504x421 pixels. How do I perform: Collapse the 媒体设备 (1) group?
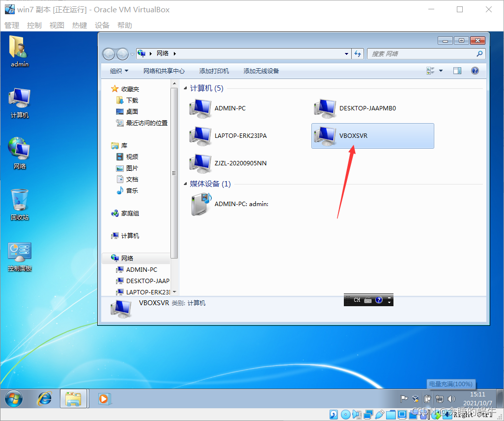(x=186, y=184)
